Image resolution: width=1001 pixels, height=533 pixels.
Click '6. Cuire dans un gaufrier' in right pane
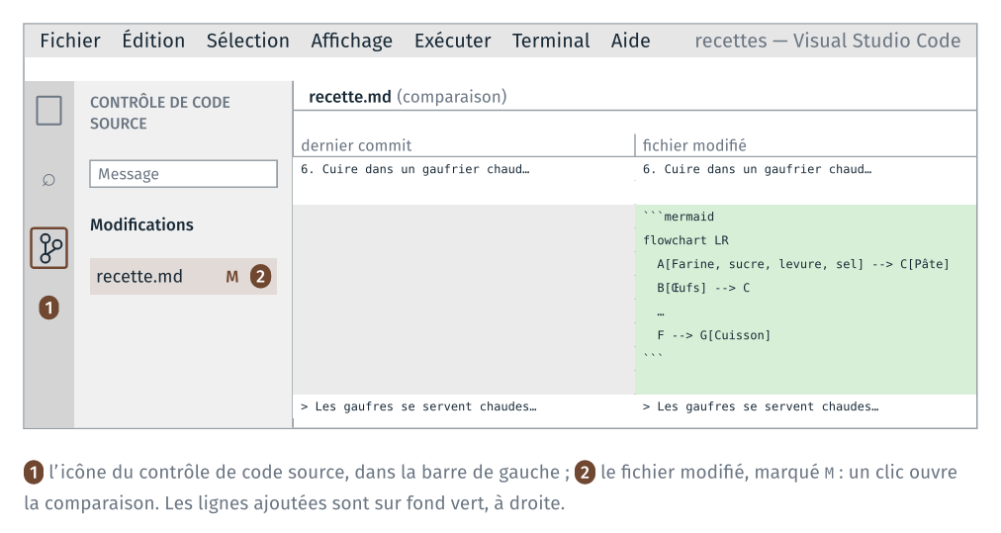click(x=757, y=169)
